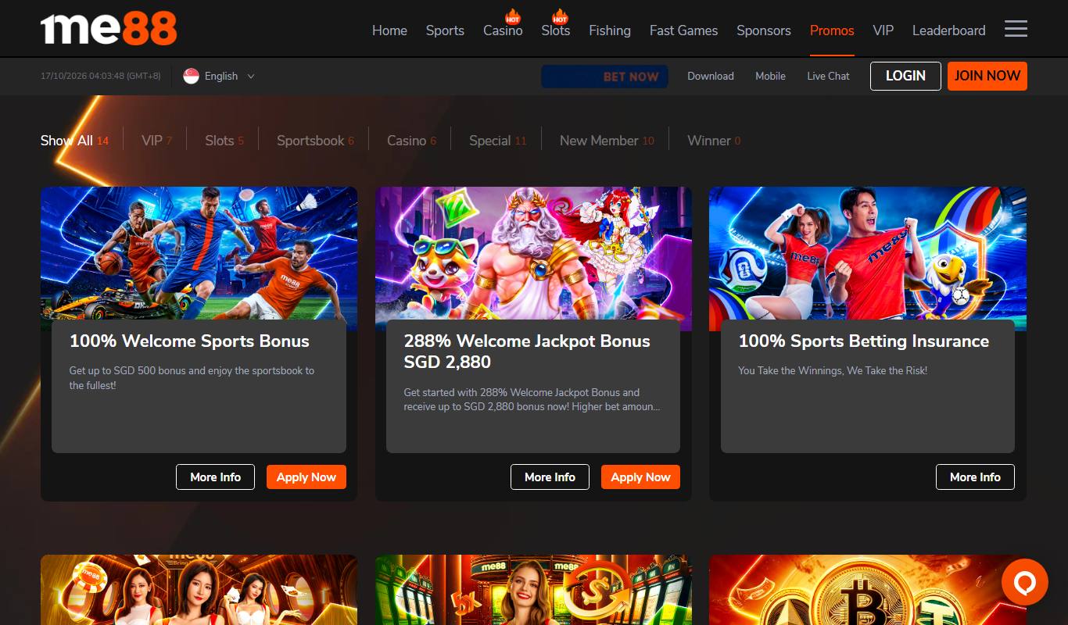The image size is (1068, 625).
Task: Apply Now for Welcome Sports Bonus
Action: (x=306, y=477)
